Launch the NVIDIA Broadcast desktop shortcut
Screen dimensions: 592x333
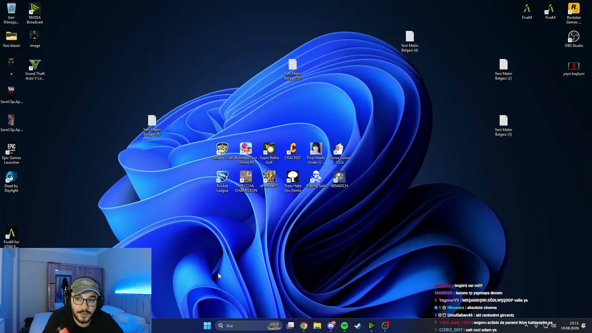pyautogui.click(x=35, y=13)
